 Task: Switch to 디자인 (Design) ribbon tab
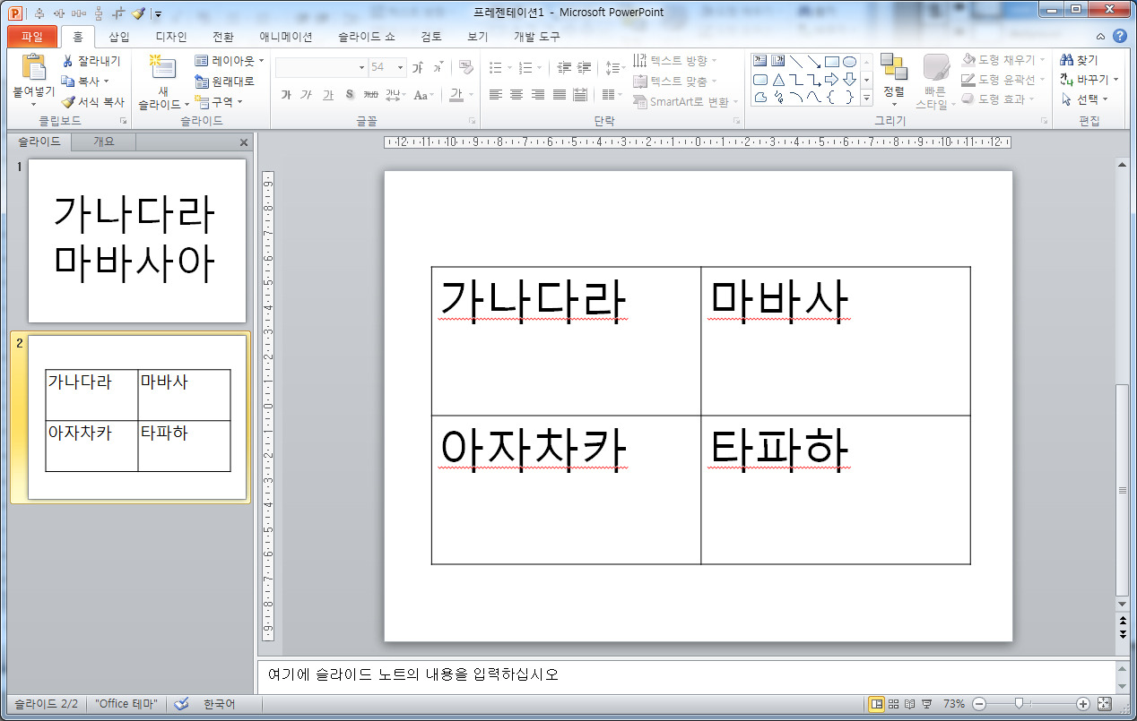tap(171, 37)
